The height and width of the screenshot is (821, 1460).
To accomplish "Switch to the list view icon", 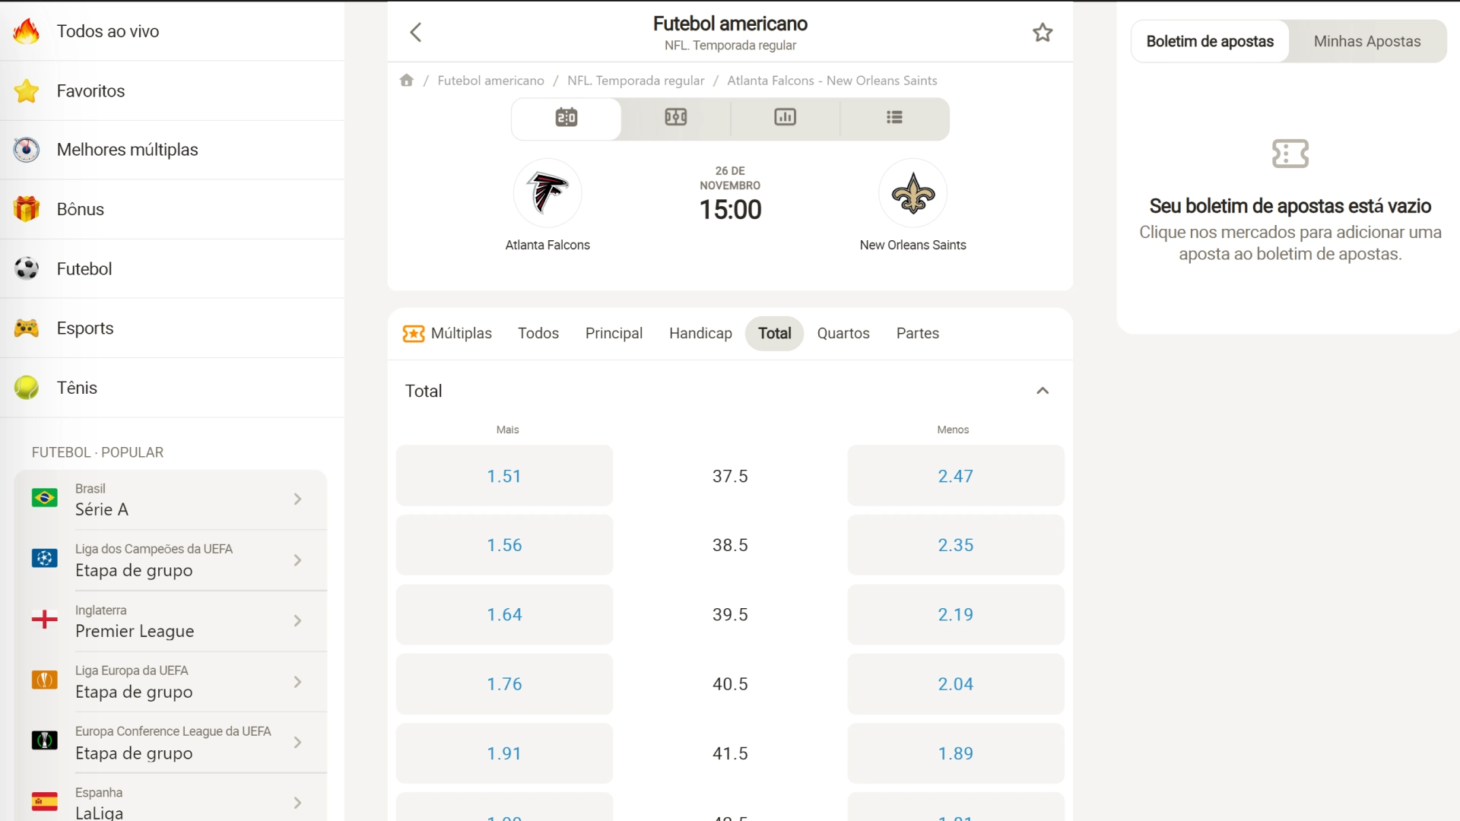I will pos(894,118).
